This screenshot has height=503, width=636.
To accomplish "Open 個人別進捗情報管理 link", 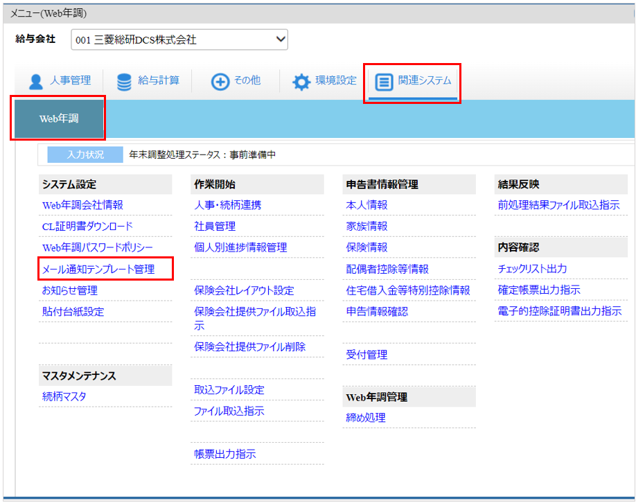I will pyautogui.click(x=240, y=247).
